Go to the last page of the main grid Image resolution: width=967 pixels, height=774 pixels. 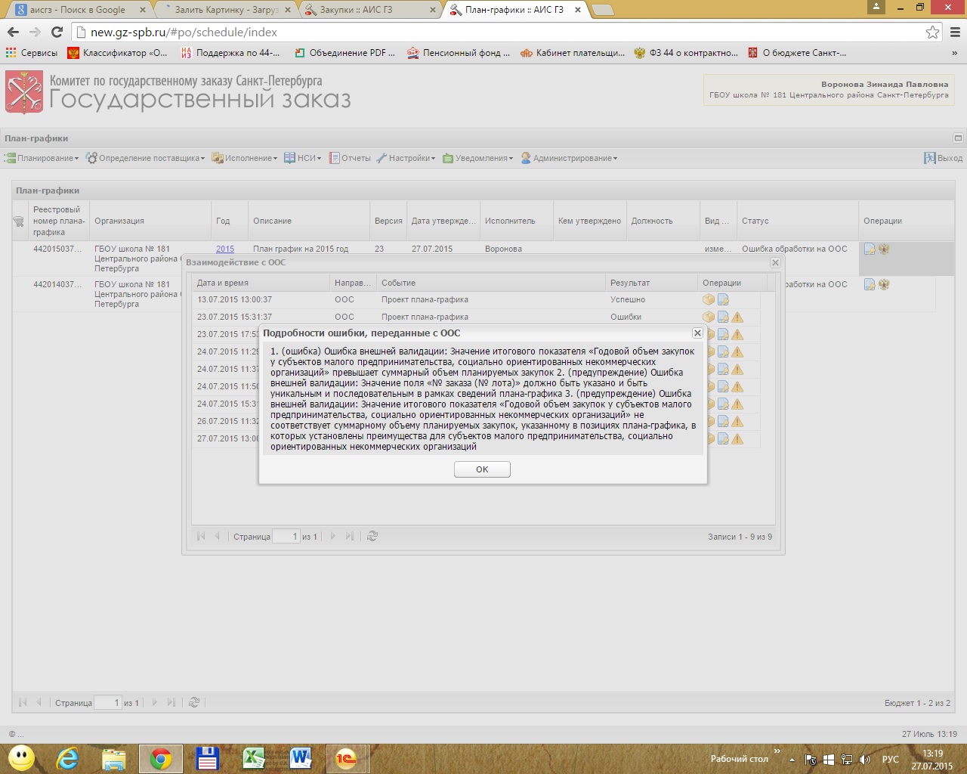pyautogui.click(x=171, y=702)
